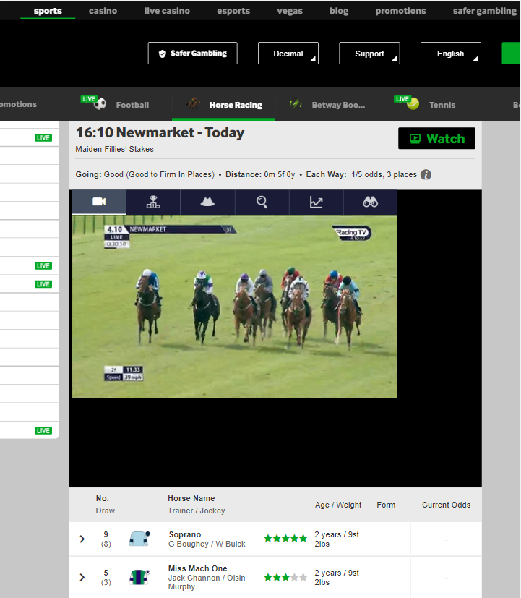The height and width of the screenshot is (598, 521).
Task: Click the Horse Racing horse icon
Action: 194,103
